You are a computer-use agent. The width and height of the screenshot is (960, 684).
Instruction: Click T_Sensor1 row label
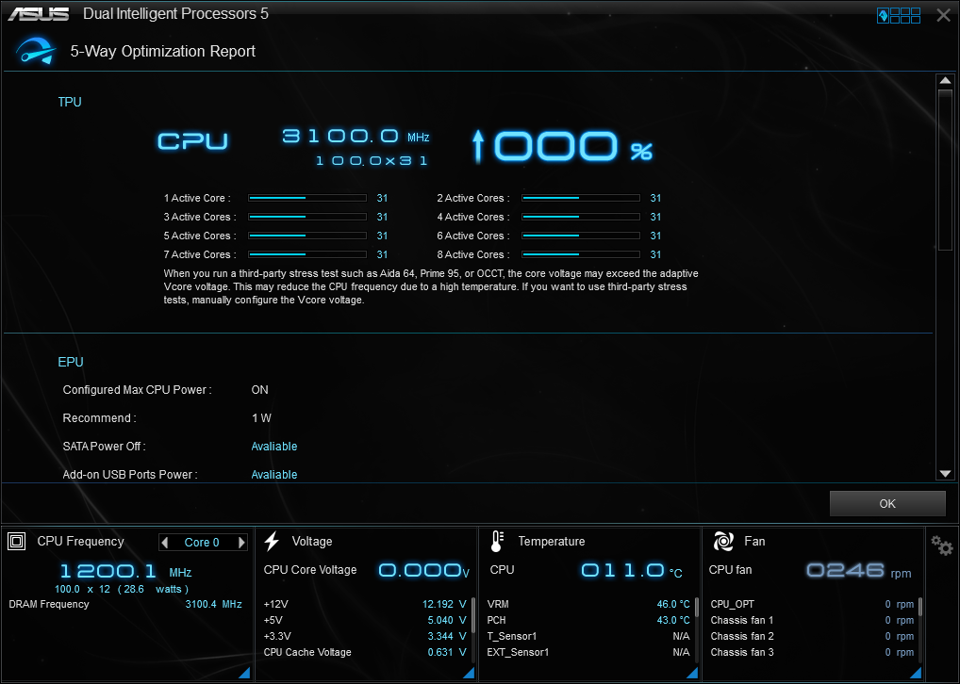tap(512, 637)
